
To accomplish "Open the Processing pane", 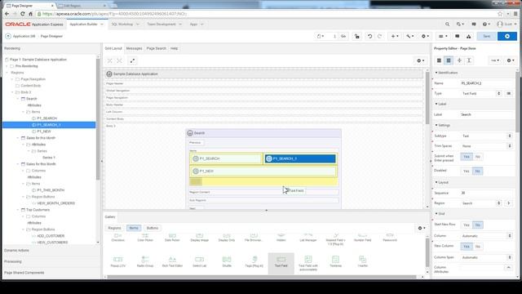I will 13,261.
